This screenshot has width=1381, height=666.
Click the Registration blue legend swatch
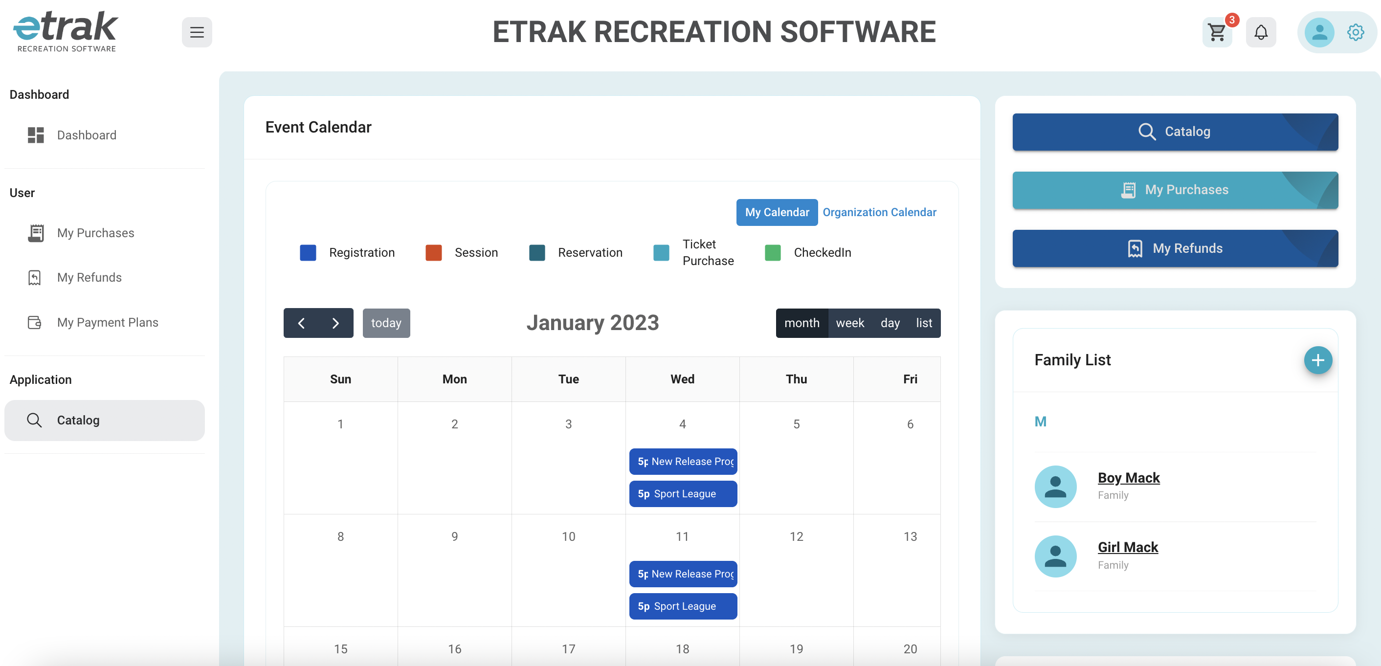(x=308, y=253)
